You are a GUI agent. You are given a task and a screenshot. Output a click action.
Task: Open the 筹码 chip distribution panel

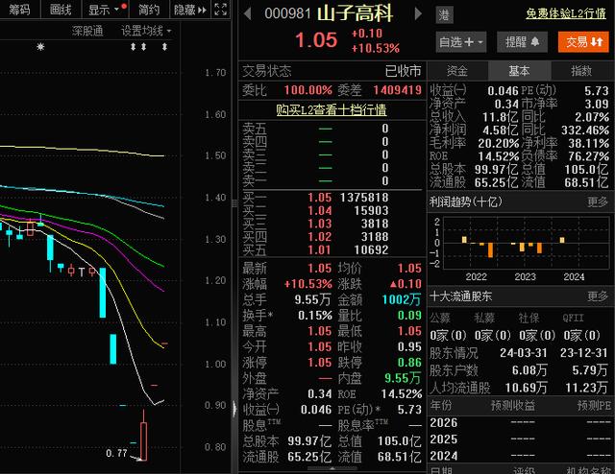(x=19, y=10)
